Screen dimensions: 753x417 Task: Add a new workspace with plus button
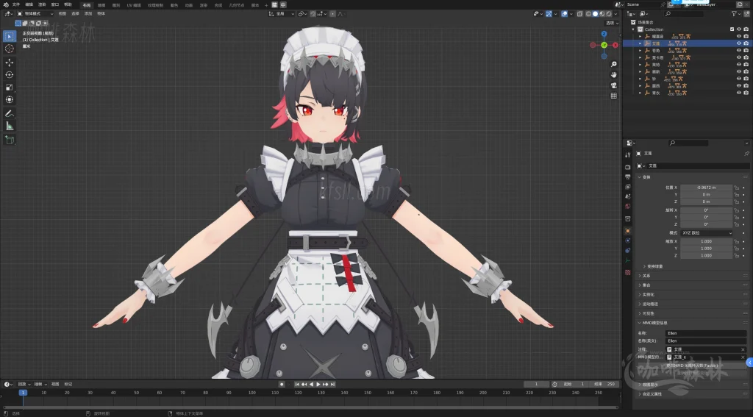pos(266,5)
